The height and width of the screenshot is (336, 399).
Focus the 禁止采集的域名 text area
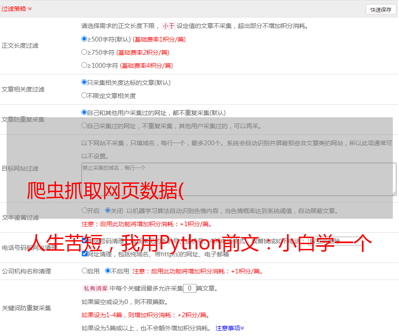239,179
